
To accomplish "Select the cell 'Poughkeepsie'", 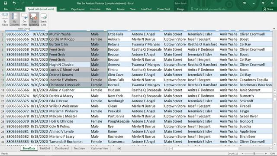I will point(119,121).
